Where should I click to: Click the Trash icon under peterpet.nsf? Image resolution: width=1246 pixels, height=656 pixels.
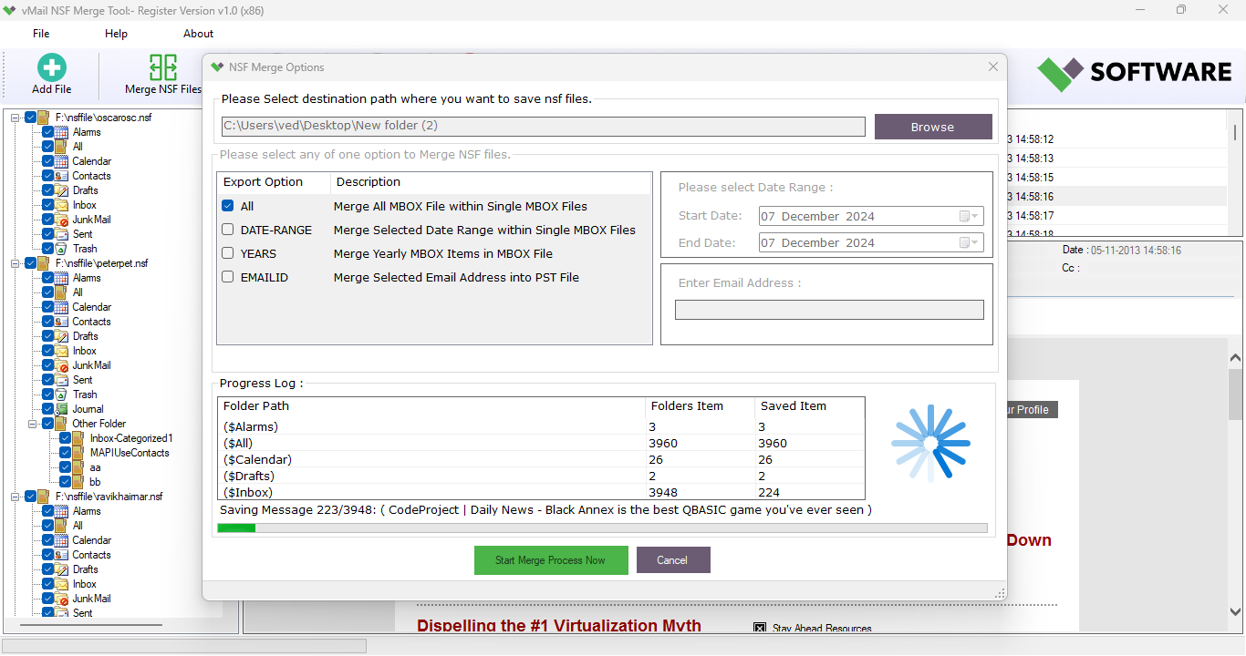pos(61,395)
